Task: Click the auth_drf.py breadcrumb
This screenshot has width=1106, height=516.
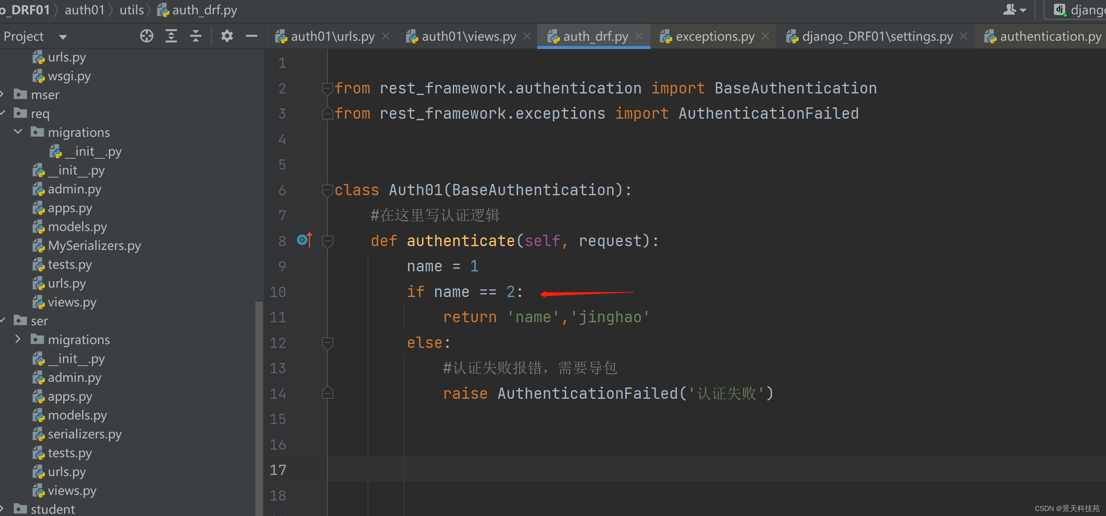Action: tap(197, 10)
